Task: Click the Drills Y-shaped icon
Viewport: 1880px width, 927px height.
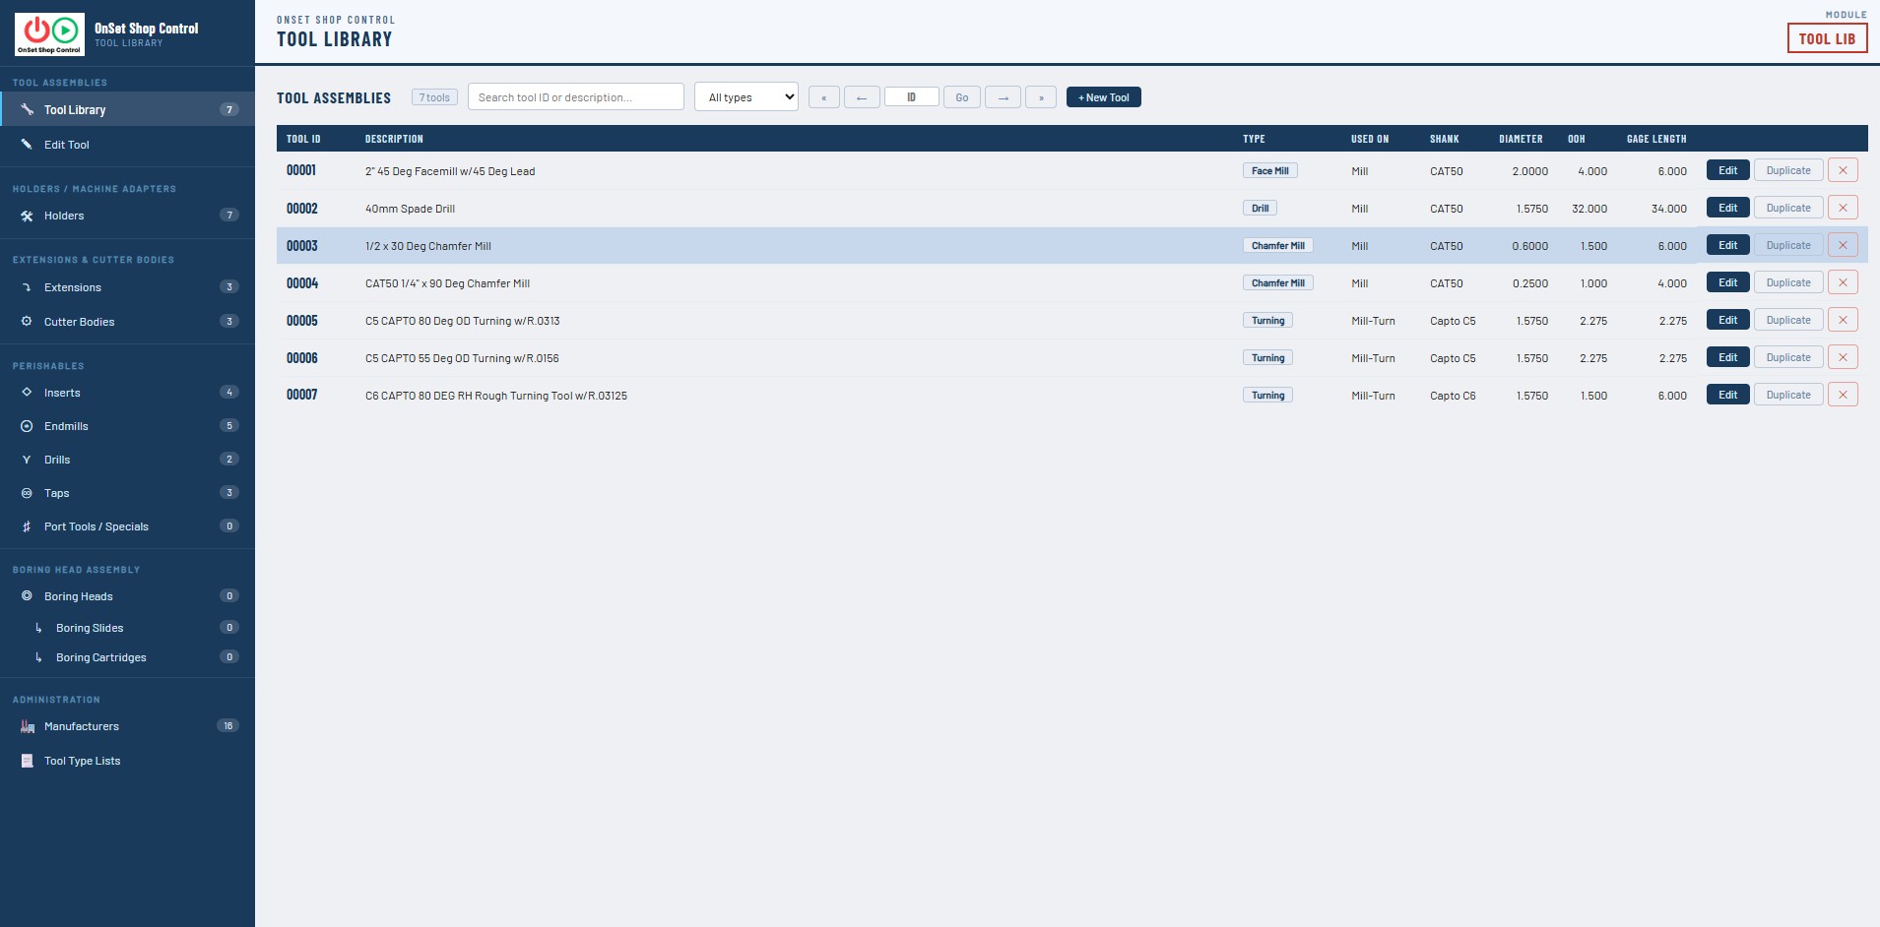Action: [27, 460]
